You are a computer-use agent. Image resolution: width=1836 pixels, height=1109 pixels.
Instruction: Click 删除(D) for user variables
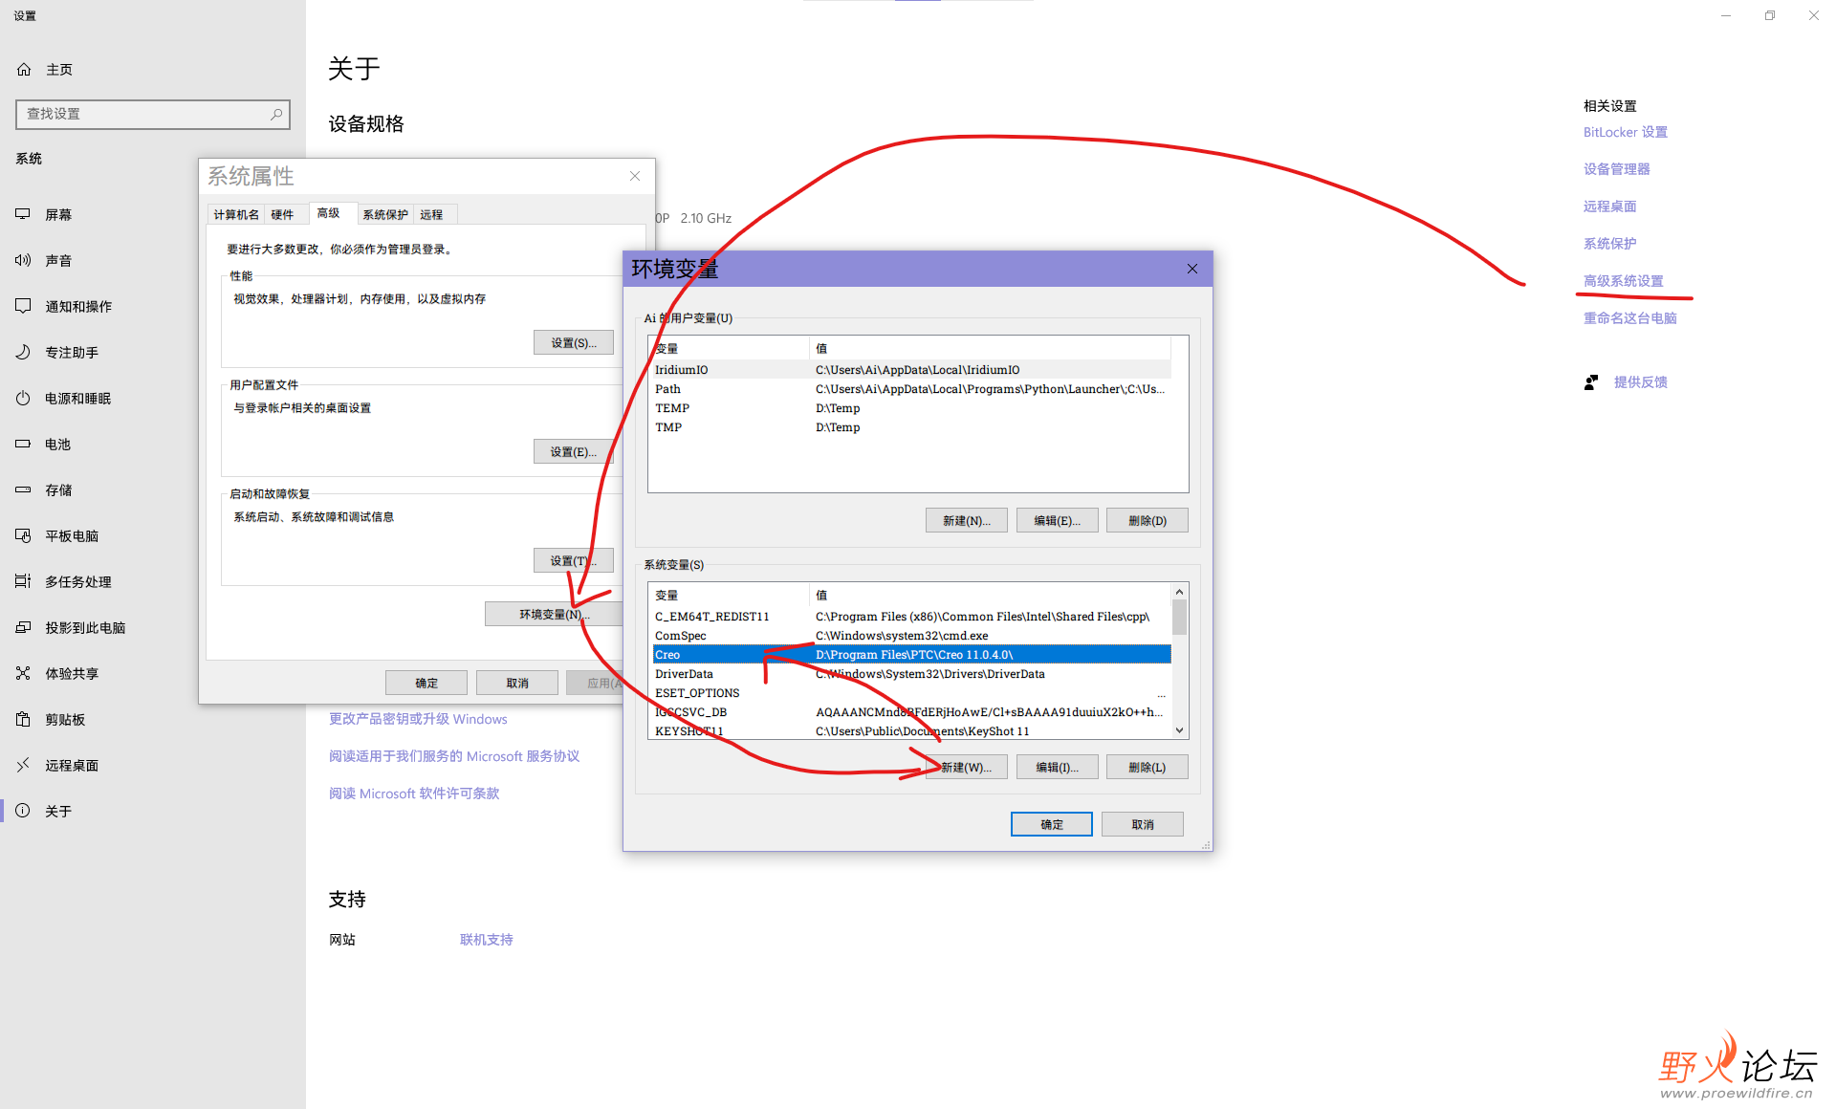pos(1147,520)
